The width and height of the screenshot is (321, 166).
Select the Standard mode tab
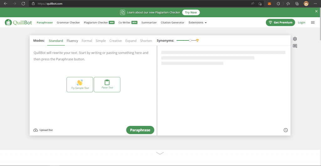pos(56,41)
